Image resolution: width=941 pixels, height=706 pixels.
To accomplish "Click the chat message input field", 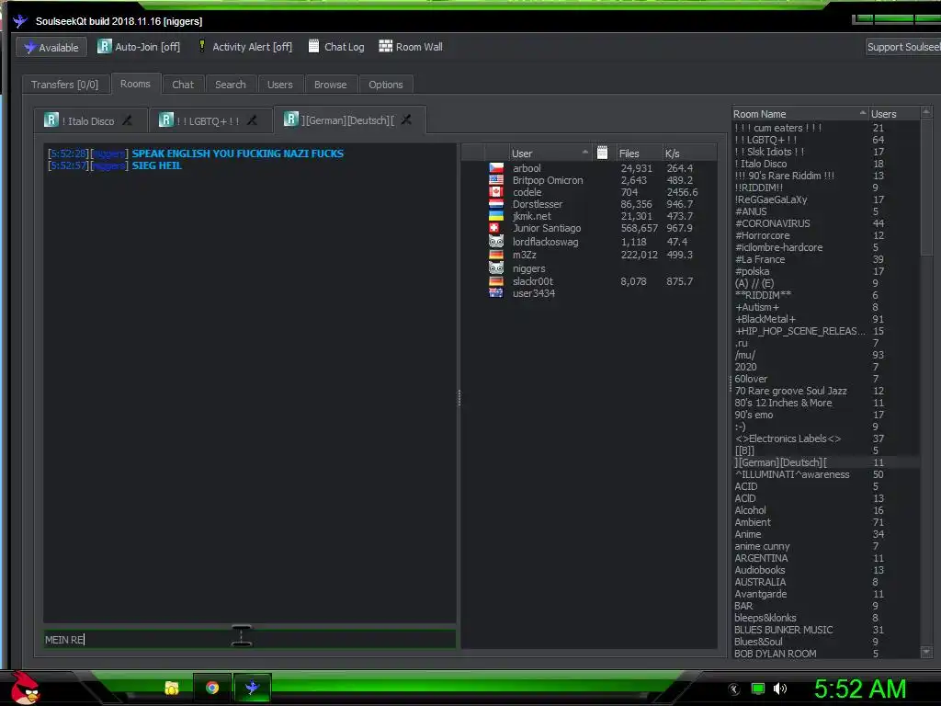I will (x=250, y=640).
